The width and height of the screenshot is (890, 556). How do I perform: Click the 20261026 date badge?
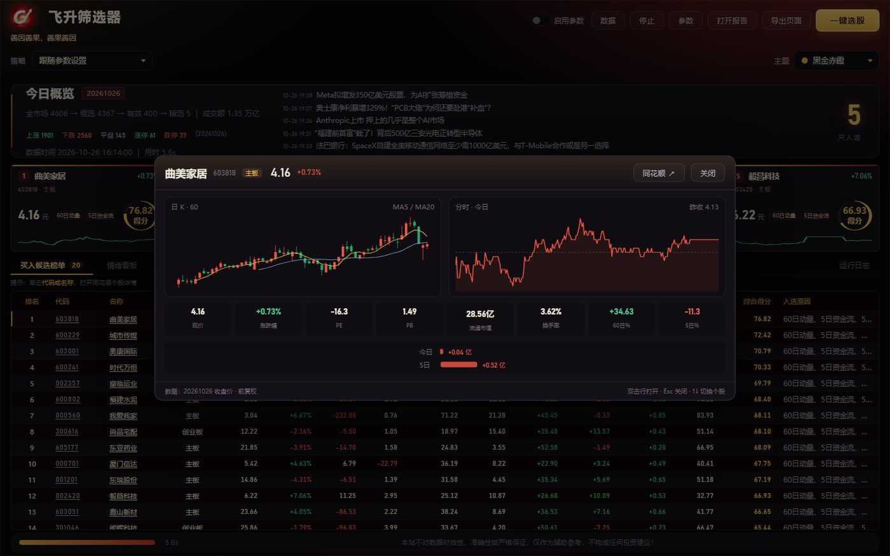point(103,93)
